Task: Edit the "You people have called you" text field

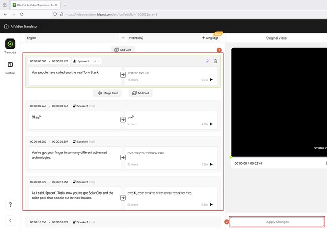Action: pos(72,75)
